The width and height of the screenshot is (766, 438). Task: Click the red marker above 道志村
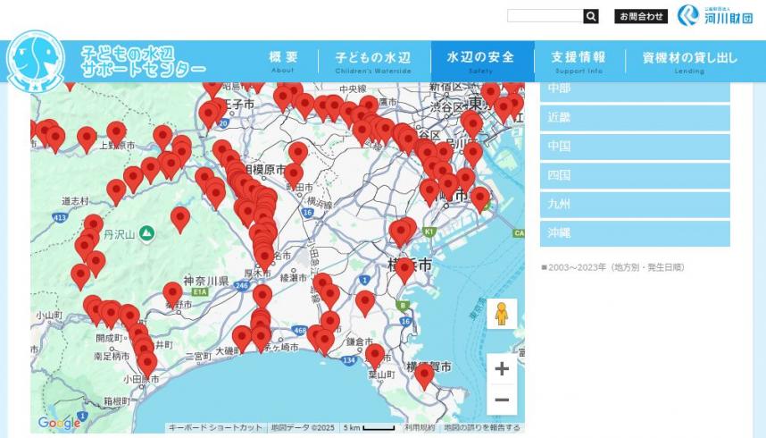click(116, 192)
